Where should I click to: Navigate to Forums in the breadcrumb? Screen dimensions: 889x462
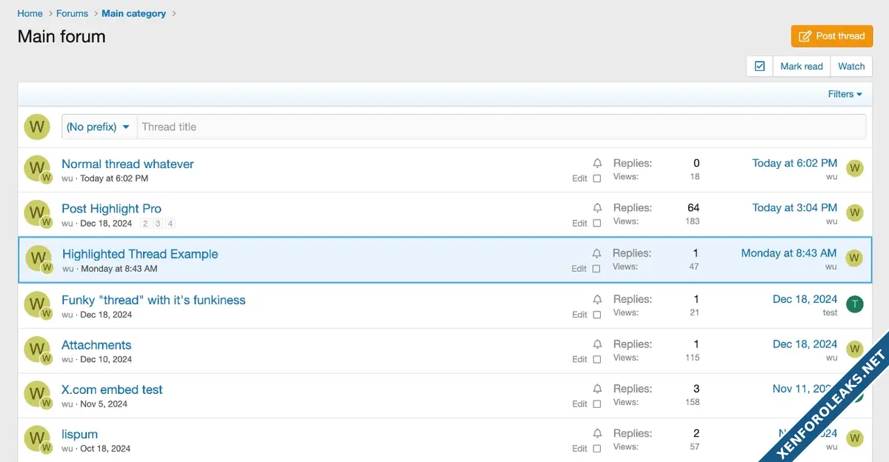pyautogui.click(x=72, y=13)
